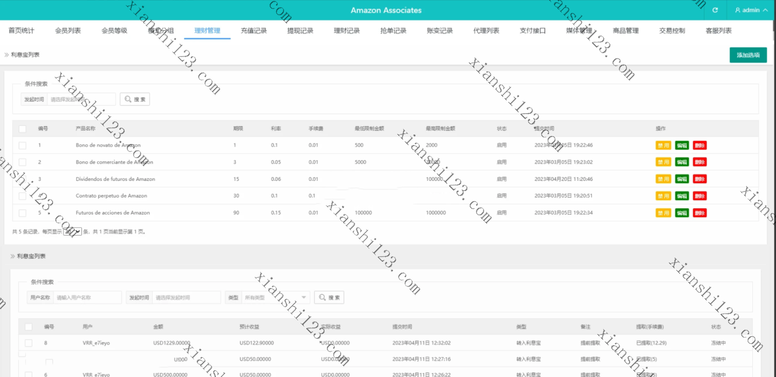The width and height of the screenshot is (776, 377).
Task: Click amount 'USD1229.00000'
Action: (172, 343)
